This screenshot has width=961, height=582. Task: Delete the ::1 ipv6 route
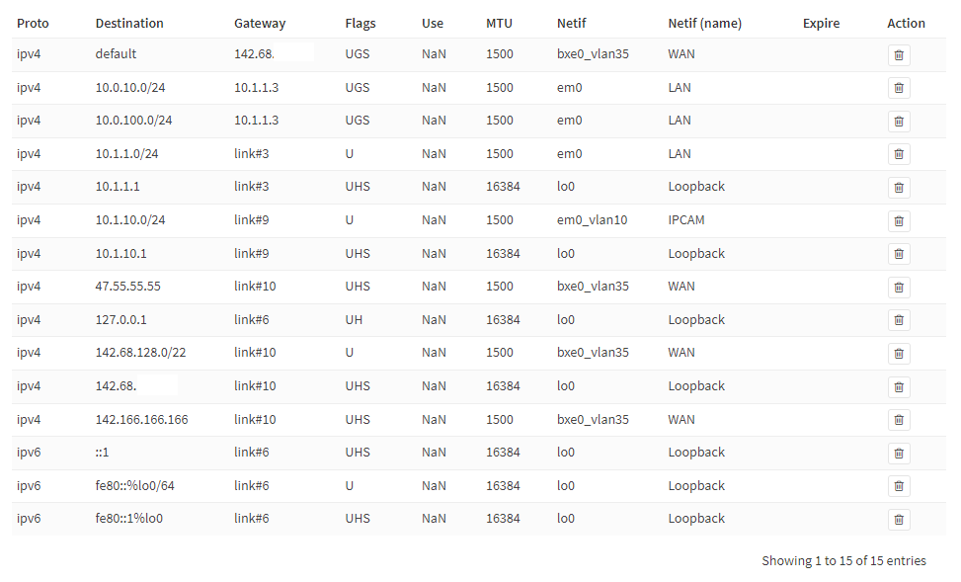pyautogui.click(x=898, y=453)
